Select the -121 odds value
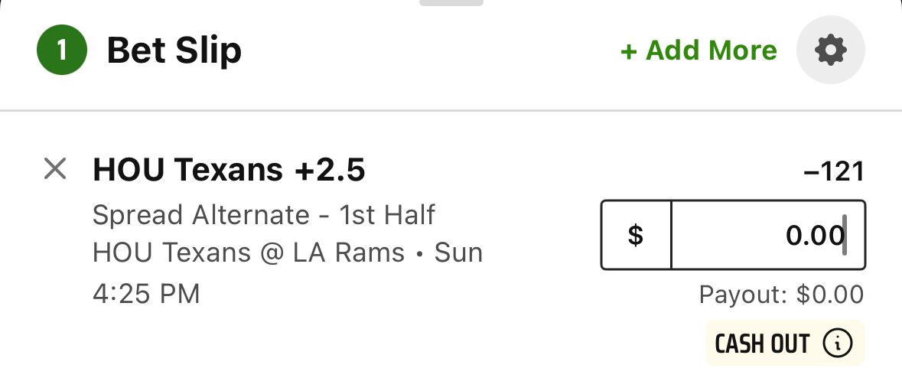 tap(834, 171)
